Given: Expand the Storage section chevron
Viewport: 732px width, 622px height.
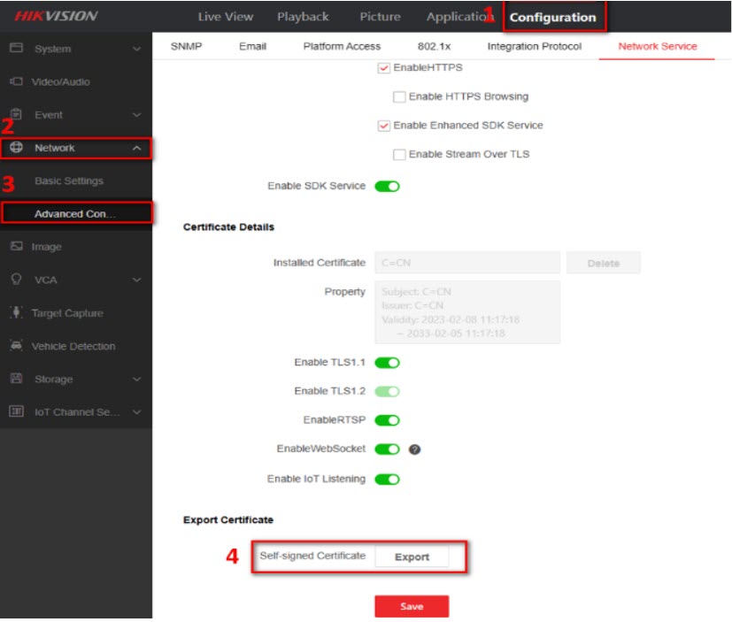Looking at the screenshot, I should (x=136, y=380).
